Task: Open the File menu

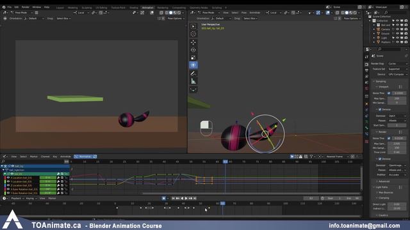Action: coord(10,7)
